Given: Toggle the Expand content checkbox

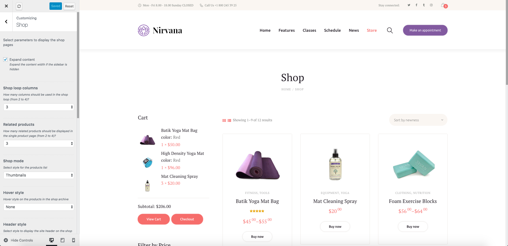Looking at the screenshot, I should (x=5, y=59).
